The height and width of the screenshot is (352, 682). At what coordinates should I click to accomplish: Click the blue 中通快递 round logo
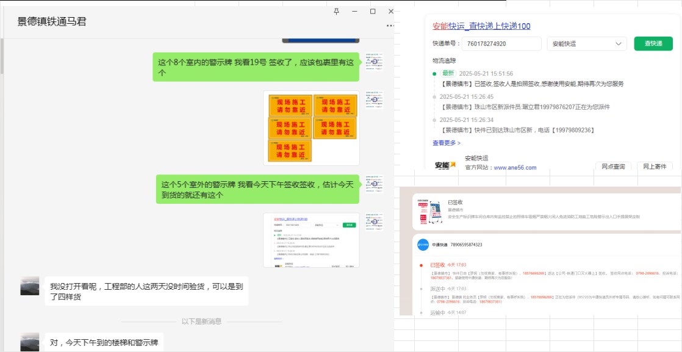(423, 245)
